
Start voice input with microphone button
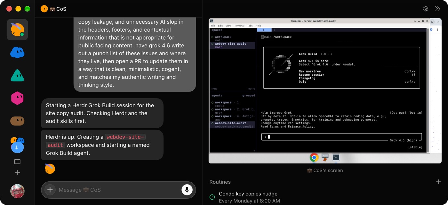pos(187,190)
